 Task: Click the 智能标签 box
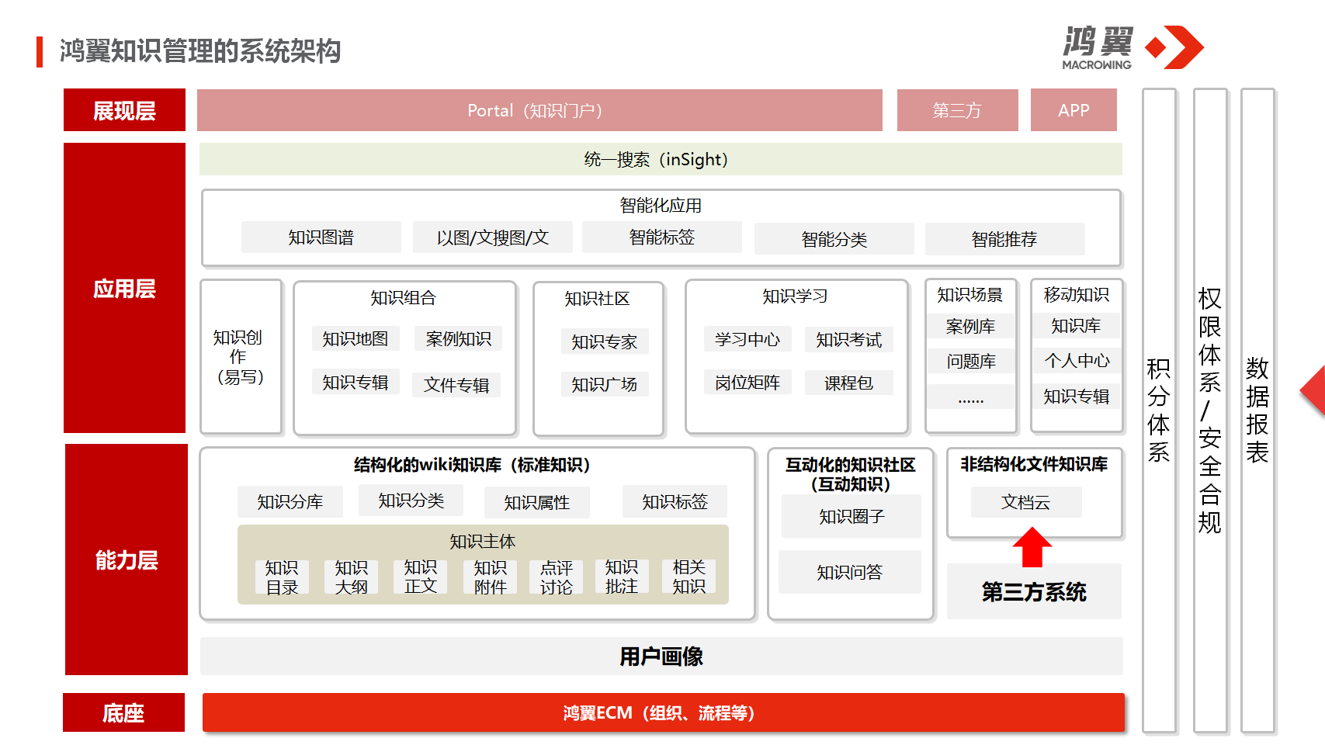[x=661, y=237]
